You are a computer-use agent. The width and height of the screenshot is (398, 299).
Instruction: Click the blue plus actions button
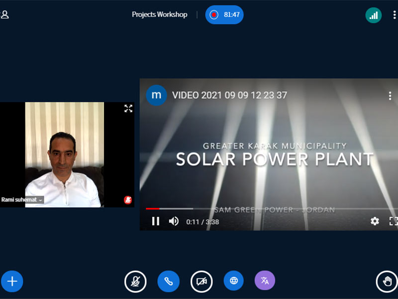point(12,282)
